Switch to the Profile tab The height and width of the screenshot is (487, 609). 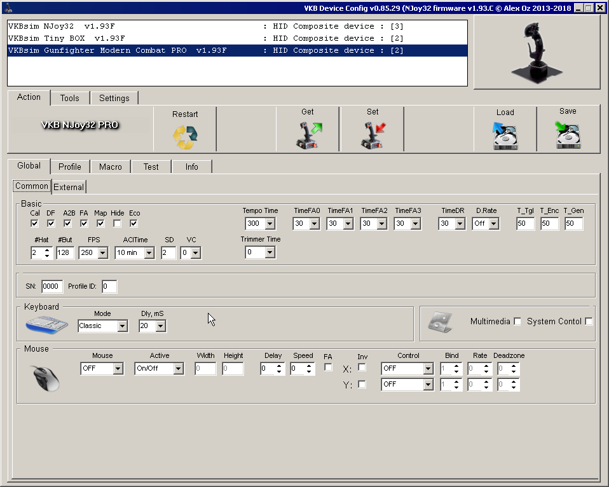coord(70,167)
